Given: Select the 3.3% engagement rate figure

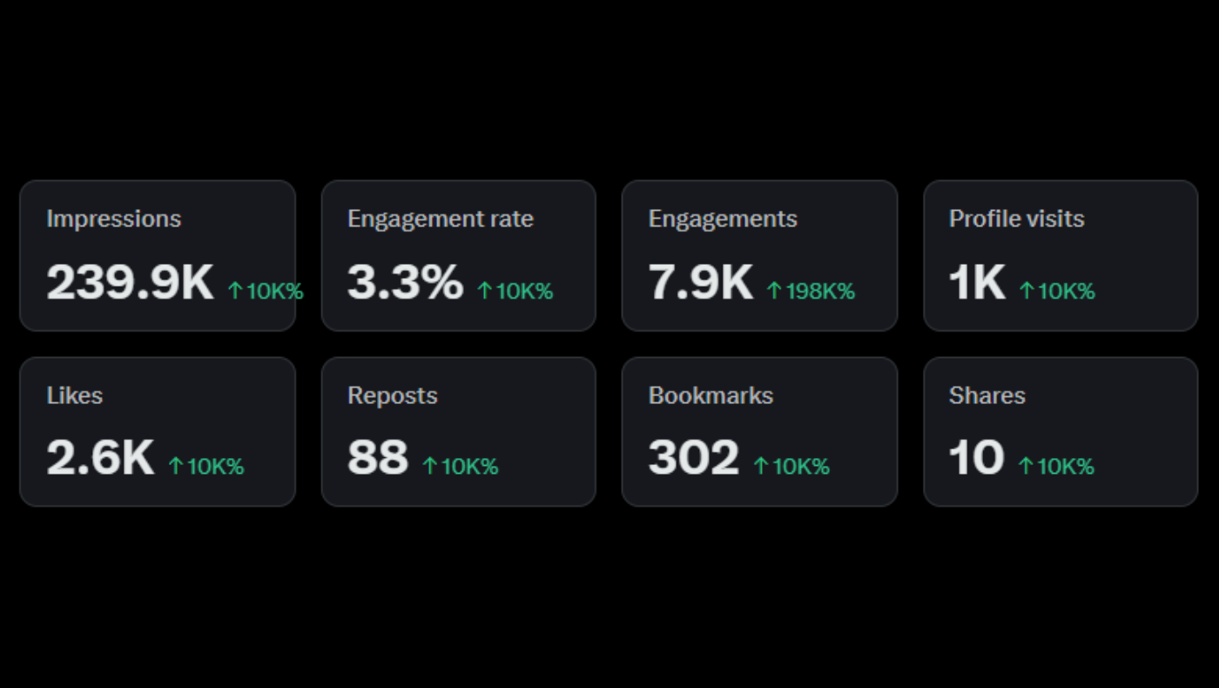Looking at the screenshot, I should click(x=405, y=282).
